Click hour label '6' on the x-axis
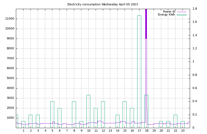This screenshot has width=207, height=134. [60, 131]
